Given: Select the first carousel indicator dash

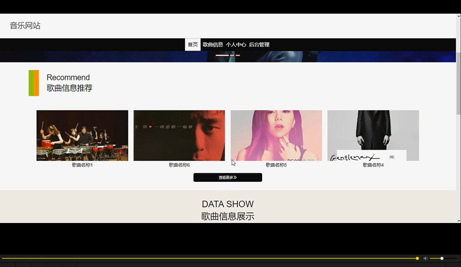Looking at the screenshot, I should (x=222, y=55).
